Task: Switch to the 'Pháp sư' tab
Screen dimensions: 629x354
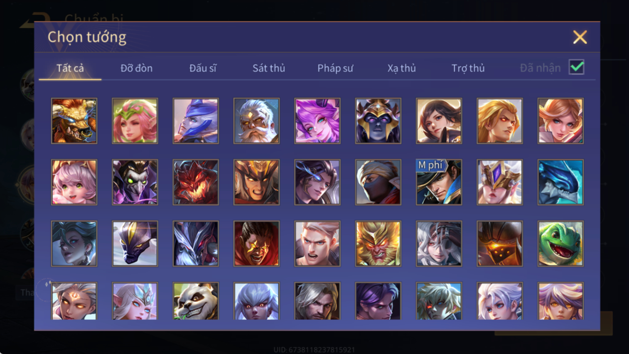Action: pyautogui.click(x=335, y=68)
